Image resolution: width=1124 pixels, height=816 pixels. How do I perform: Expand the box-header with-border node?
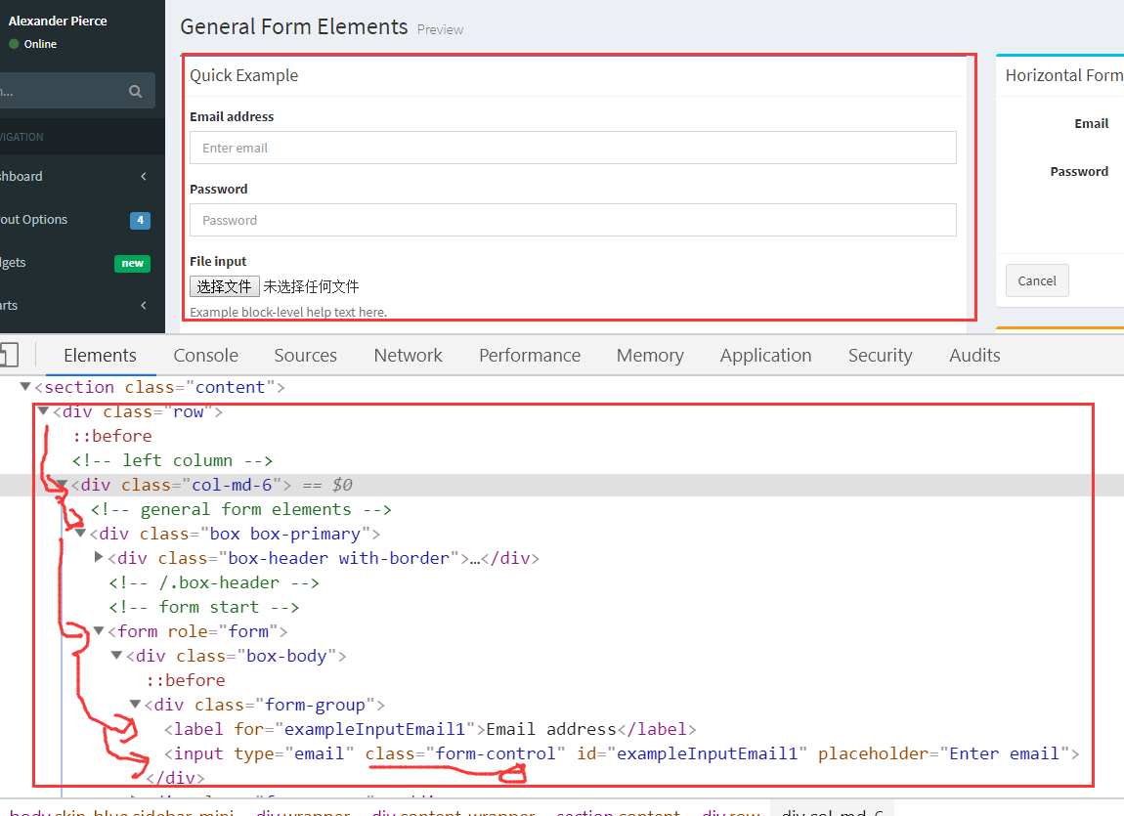pos(99,557)
